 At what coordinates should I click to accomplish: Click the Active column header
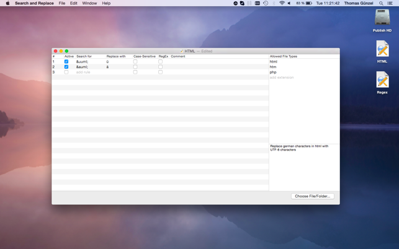coord(69,56)
